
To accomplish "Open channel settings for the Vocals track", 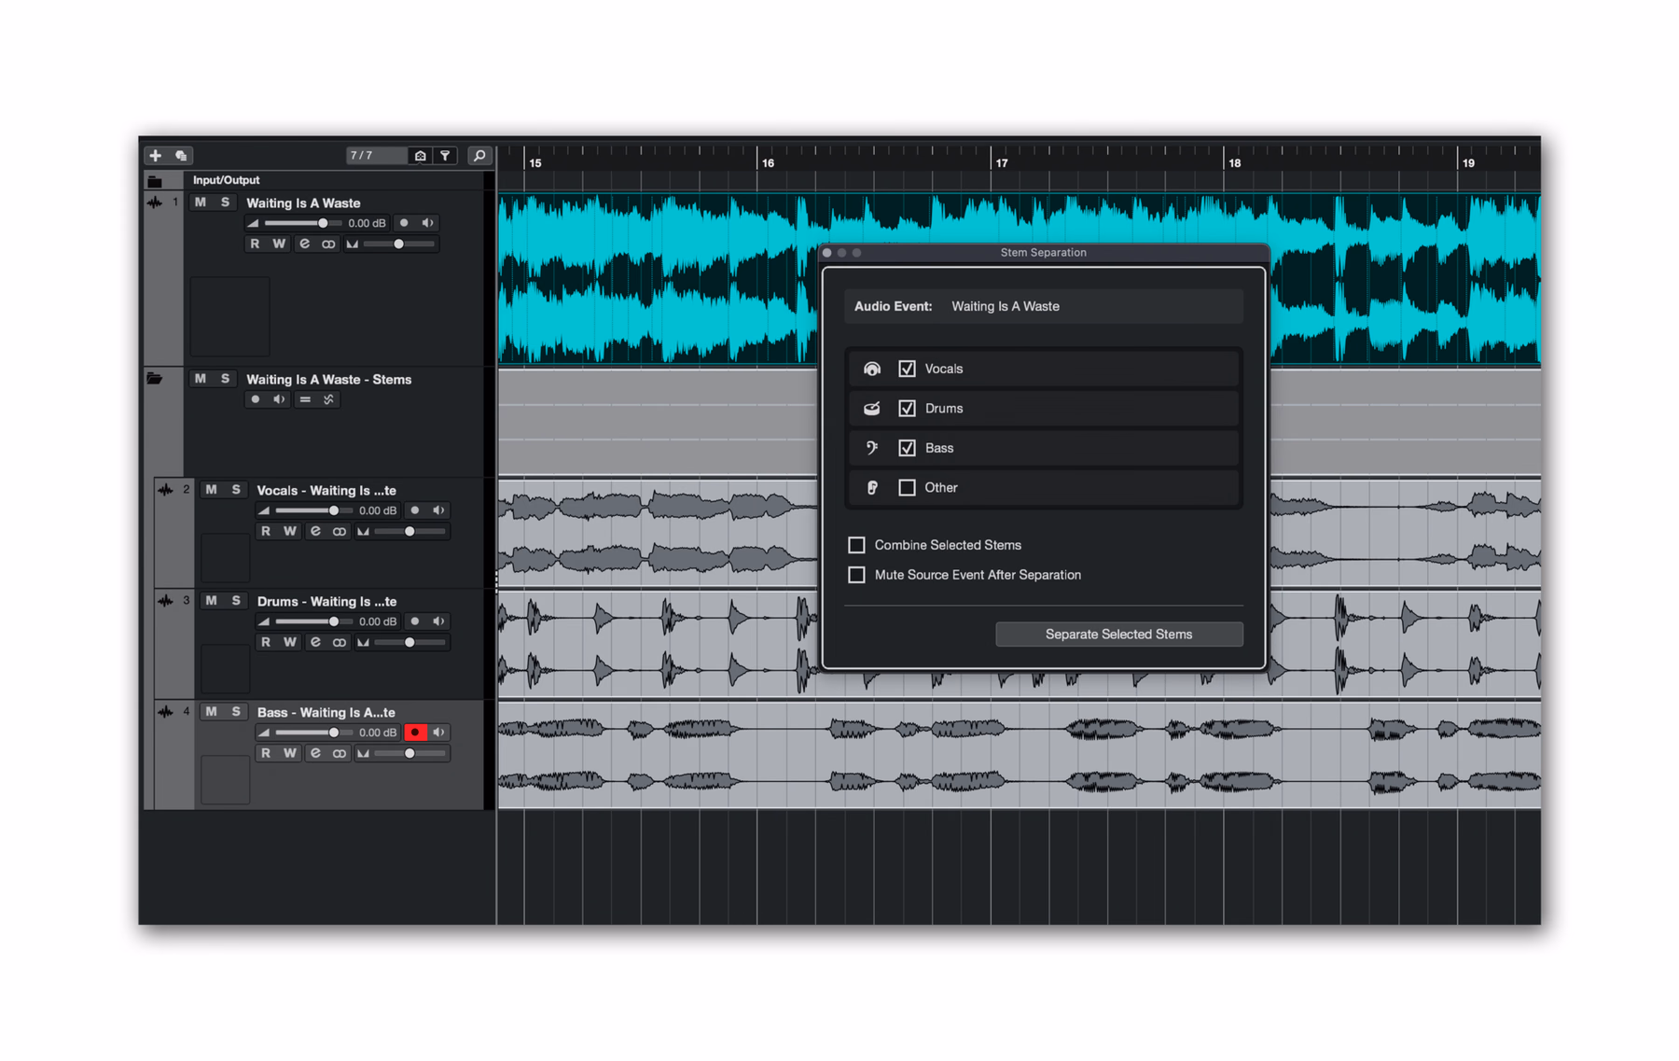I will pos(315,531).
